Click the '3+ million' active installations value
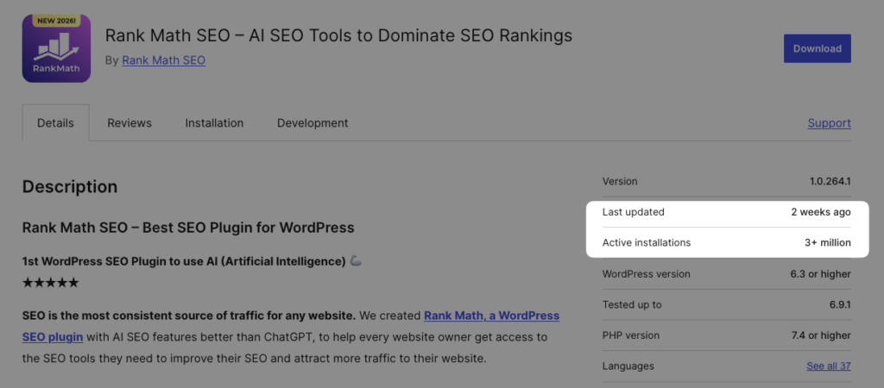This screenshot has width=884, height=388. click(828, 242)
